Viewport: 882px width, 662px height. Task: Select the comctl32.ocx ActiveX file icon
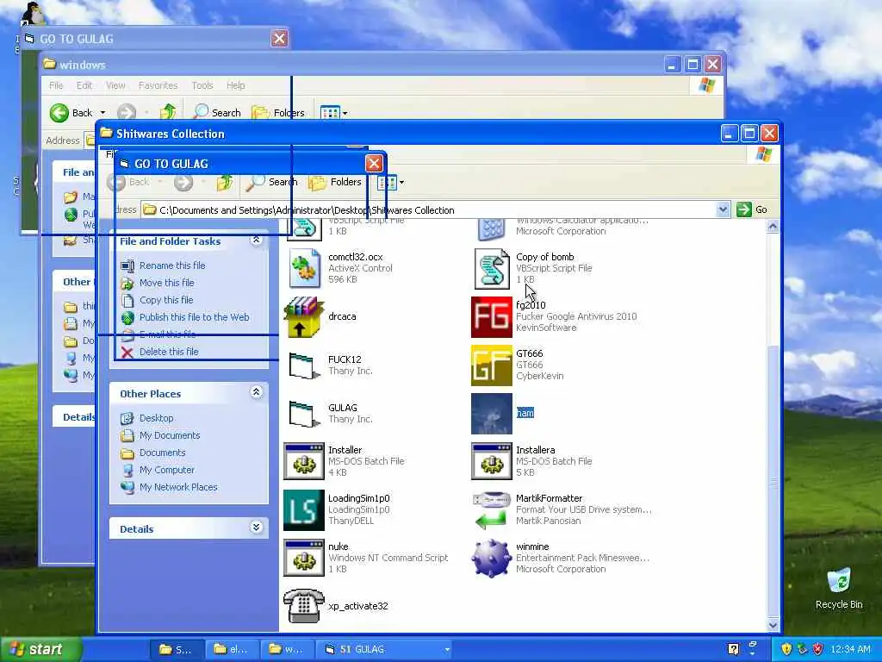click(x=304, y=269)
